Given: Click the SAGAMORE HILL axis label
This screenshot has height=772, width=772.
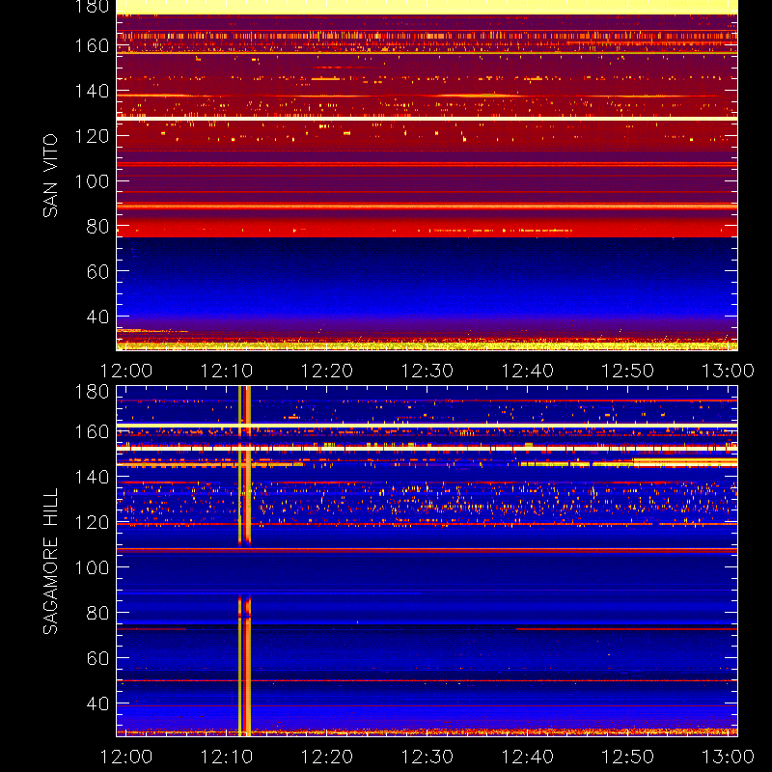Looking at the screenshot, I should (50, 561).
